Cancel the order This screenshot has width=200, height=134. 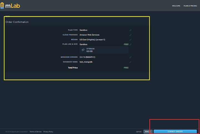click(139, 132)
